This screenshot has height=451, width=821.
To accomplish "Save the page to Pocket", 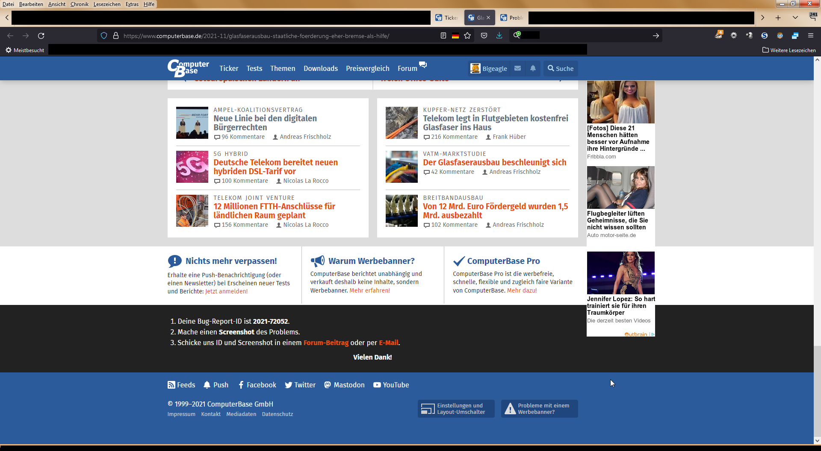I will coord(484,36).
